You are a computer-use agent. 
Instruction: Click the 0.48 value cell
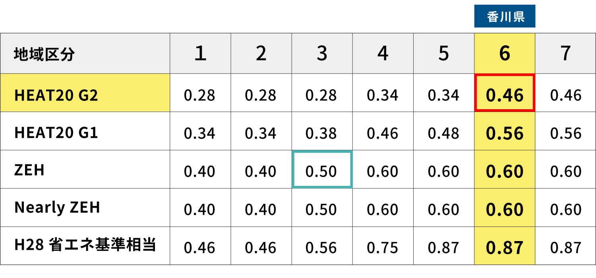(x=443, y=133)
